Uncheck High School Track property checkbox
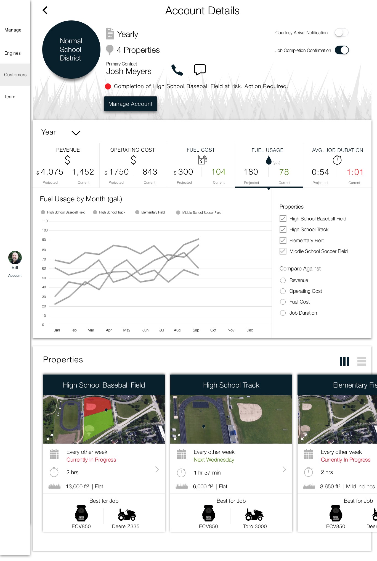 point(283,230)
